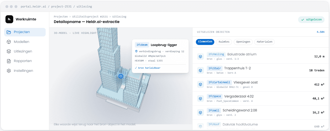Select the Scheidingswand 2.08 row
The width and height of the screenshot is (330, 131).
pyautogui.click(x=261, y=112)
